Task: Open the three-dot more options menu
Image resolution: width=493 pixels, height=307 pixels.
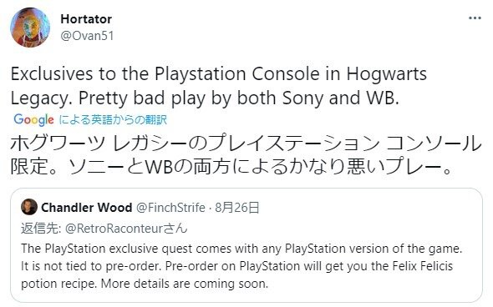Action: 475,18
